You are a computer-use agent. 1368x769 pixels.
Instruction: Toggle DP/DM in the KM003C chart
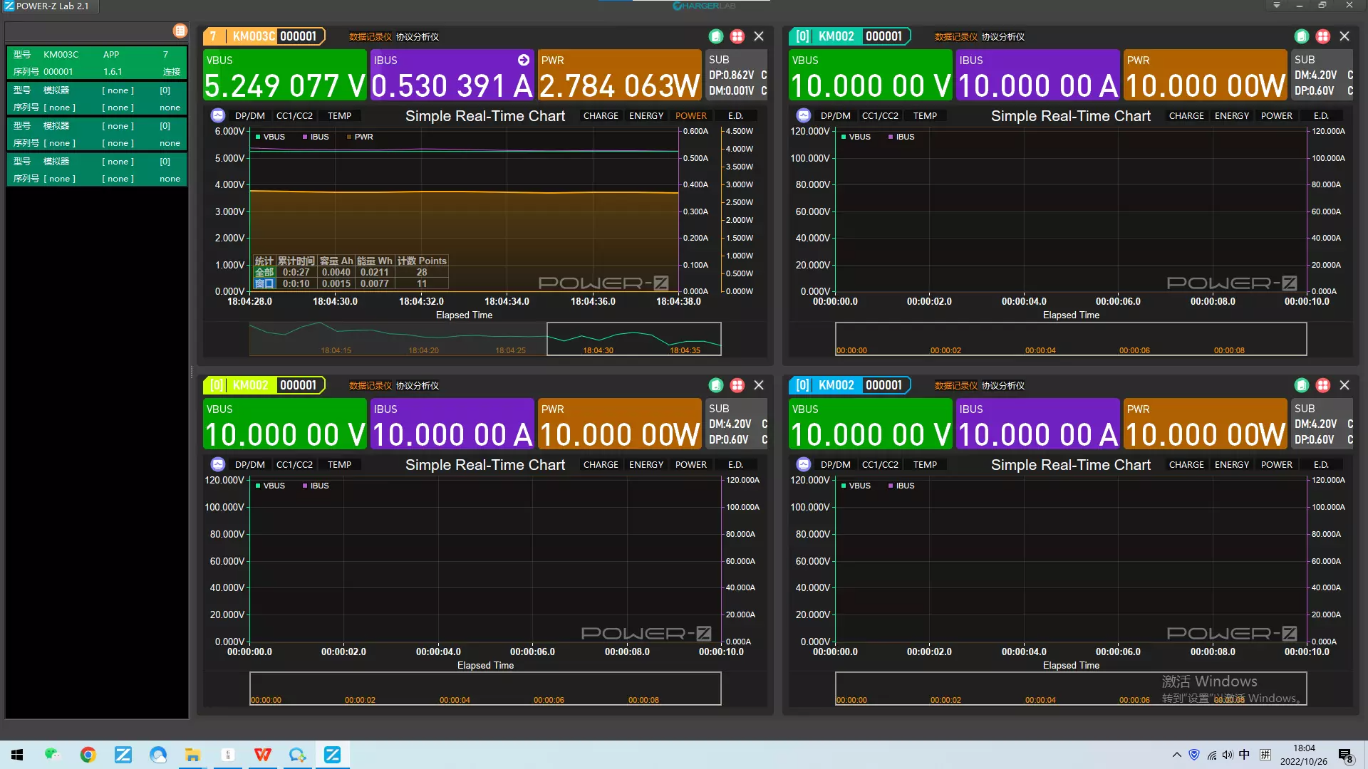tap(250, 116)
